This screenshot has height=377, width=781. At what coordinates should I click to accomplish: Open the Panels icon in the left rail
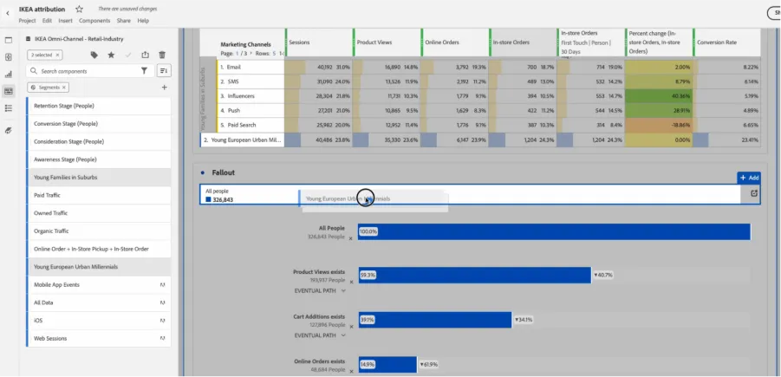(9, 57)
